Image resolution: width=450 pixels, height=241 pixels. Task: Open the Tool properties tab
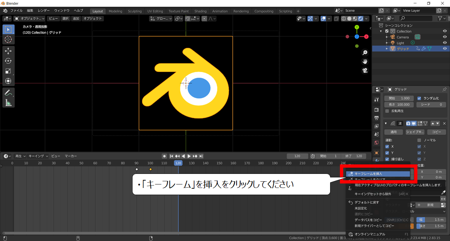(377, 100)
